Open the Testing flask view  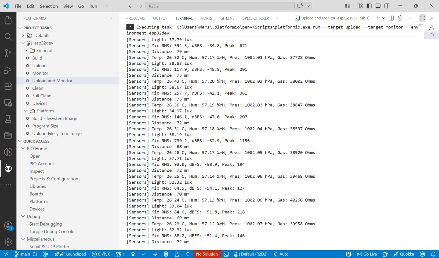pos(8,119)
